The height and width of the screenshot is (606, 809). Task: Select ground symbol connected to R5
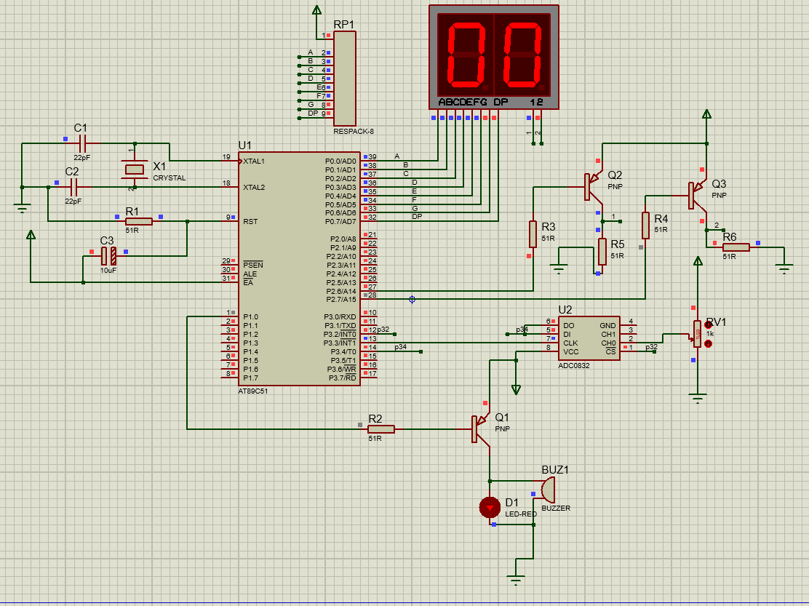(x=559, y=268)
